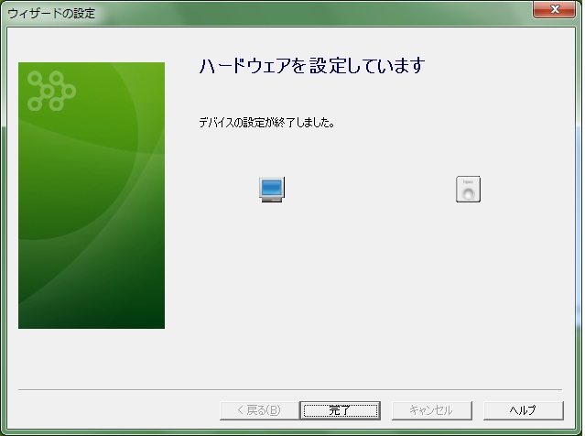
Task: Click the empty space between computer and device icons
Action: pyautogui.click(x=369, y=190)
